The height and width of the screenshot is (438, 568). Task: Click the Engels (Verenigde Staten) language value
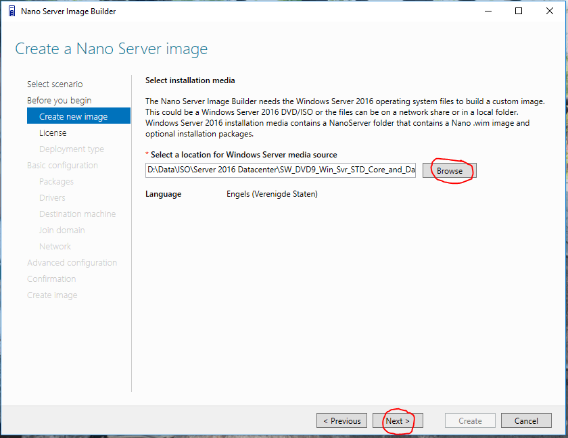pos(272,194)
